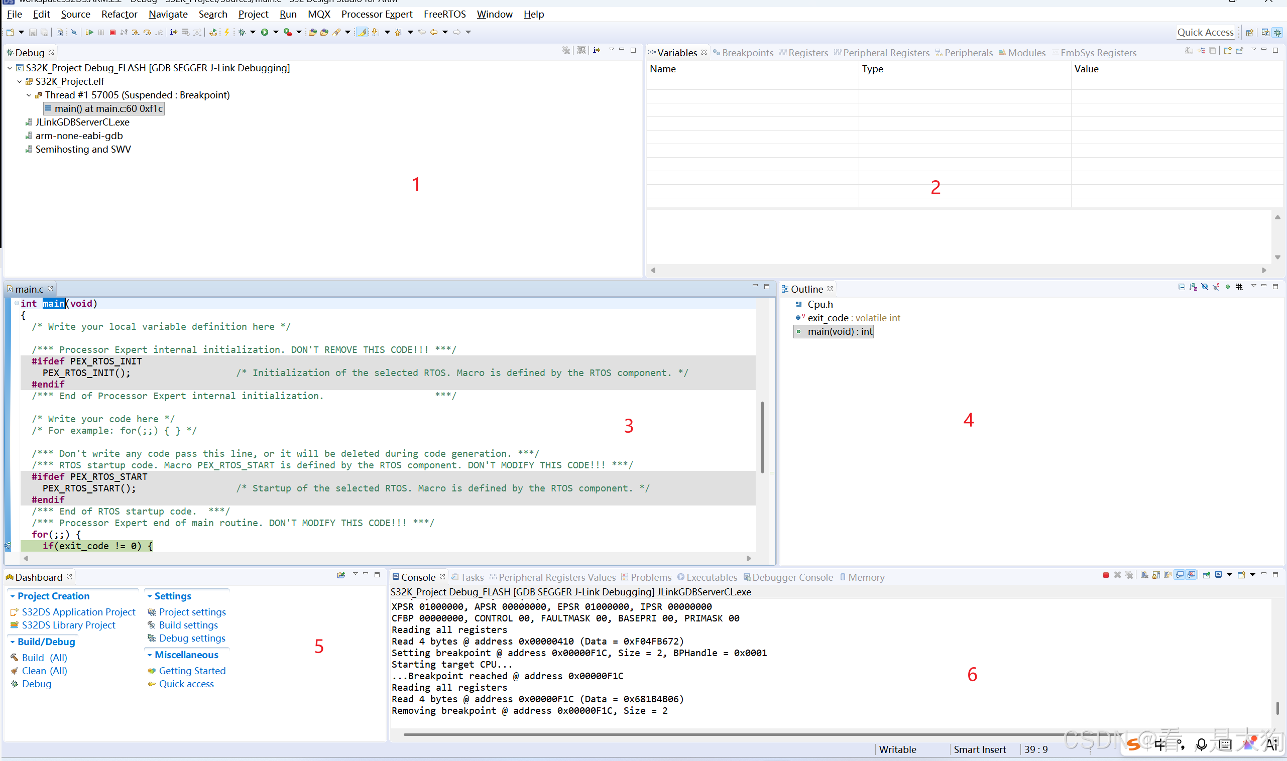The height and width of the screenshot is (761, 1287).
Task: Toggle Mark Occurrences highlighter in toolbar
Action: (x=362, y=32)
